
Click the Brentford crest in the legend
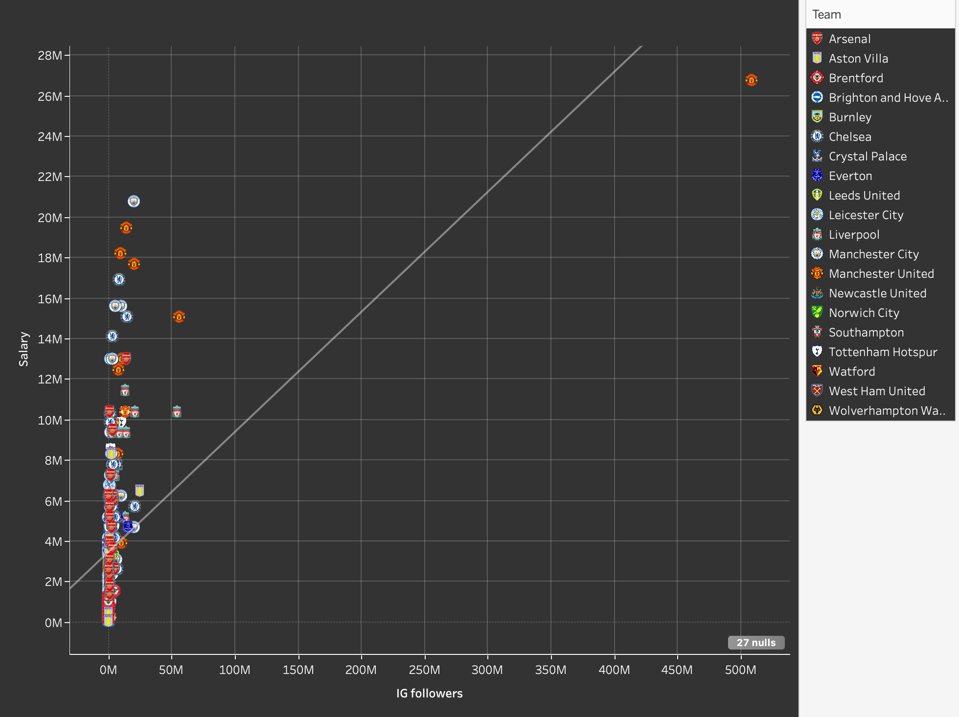(817, 78)
